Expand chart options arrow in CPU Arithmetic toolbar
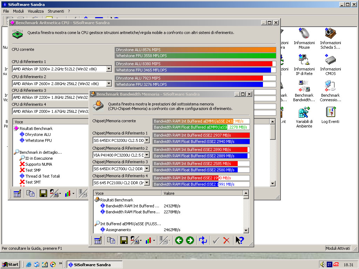The image size is (359, 269). click(x=73, y=194)
